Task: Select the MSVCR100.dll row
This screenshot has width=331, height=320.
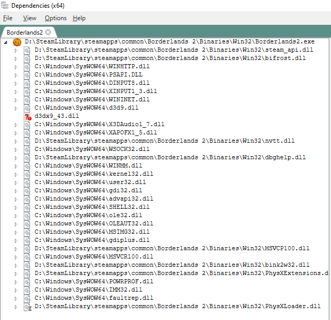Action: (94, 256)
